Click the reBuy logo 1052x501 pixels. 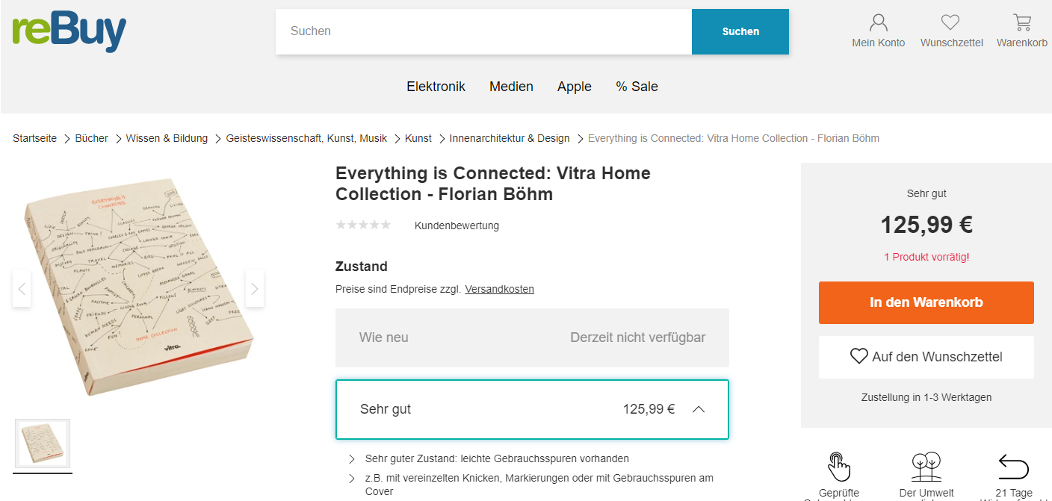coord(69,32)
